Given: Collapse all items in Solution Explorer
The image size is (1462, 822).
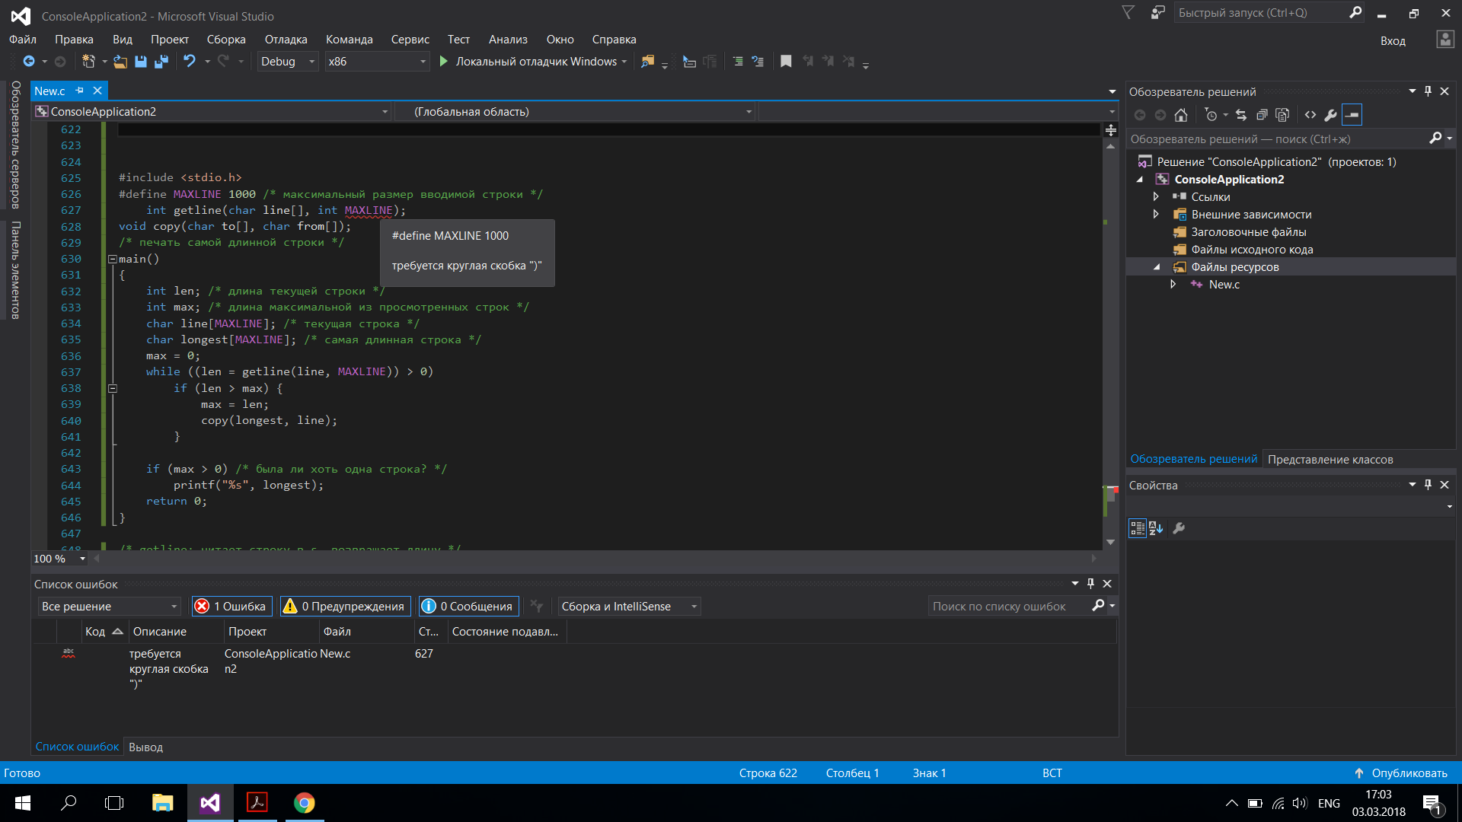Looking at the screenshot, I should pyautogui.click(x=1262, y=115).
